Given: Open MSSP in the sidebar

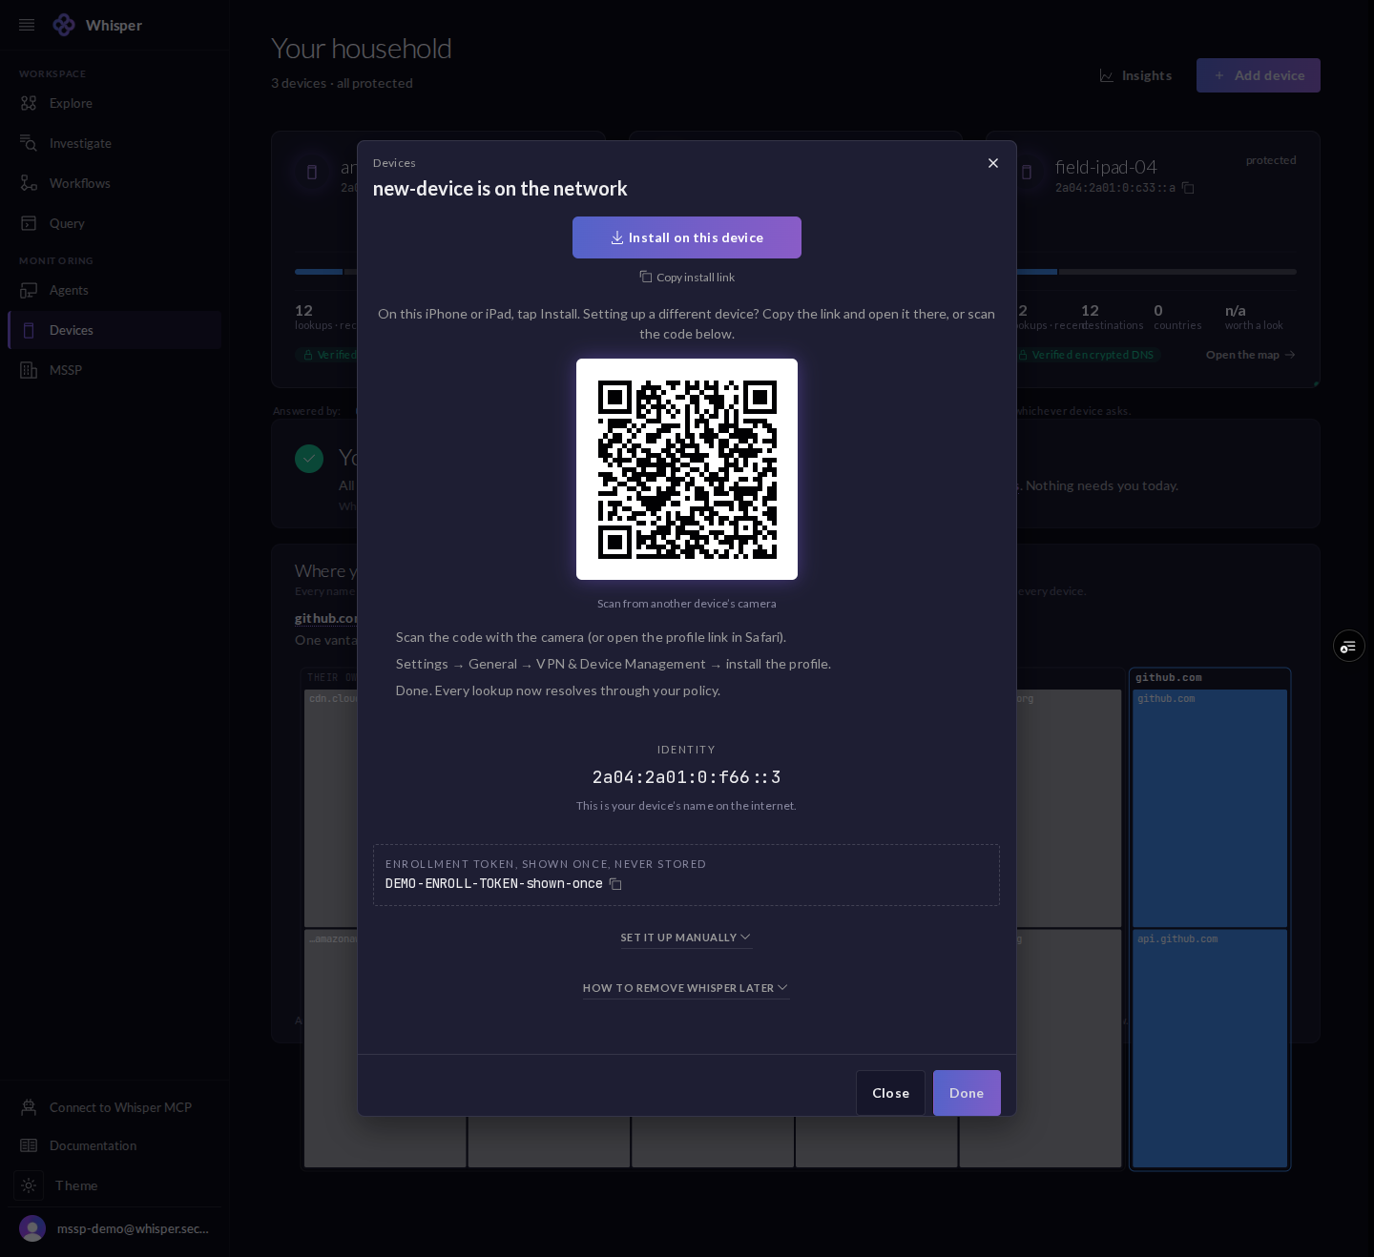Looking at the screenshot, I should click(114, 370).
